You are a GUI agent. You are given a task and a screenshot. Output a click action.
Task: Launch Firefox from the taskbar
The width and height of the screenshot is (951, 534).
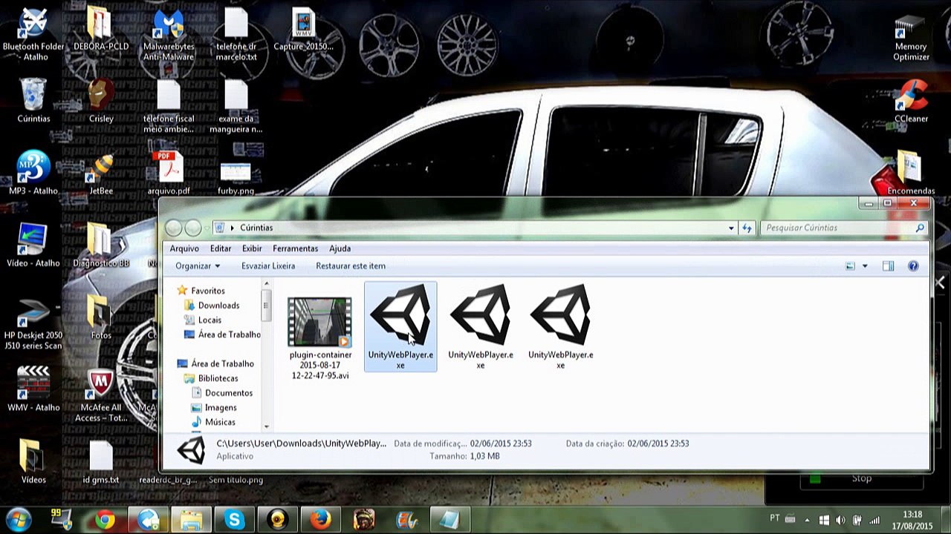(x=321, y=520)
